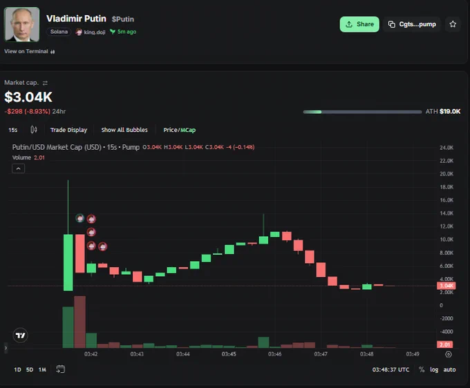Click the lowest rightmost red trade bubble

point(103,246)
